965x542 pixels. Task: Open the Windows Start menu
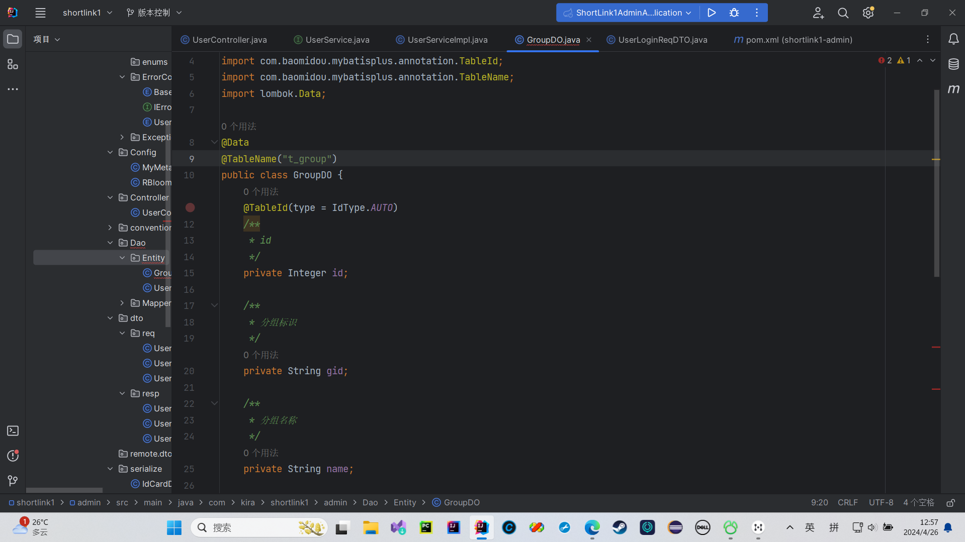pos(174,527)
